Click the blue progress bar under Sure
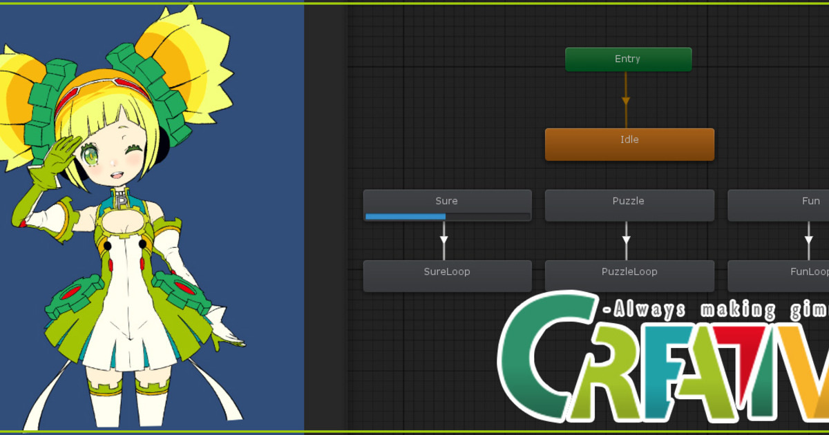 (x=406, y=217)
